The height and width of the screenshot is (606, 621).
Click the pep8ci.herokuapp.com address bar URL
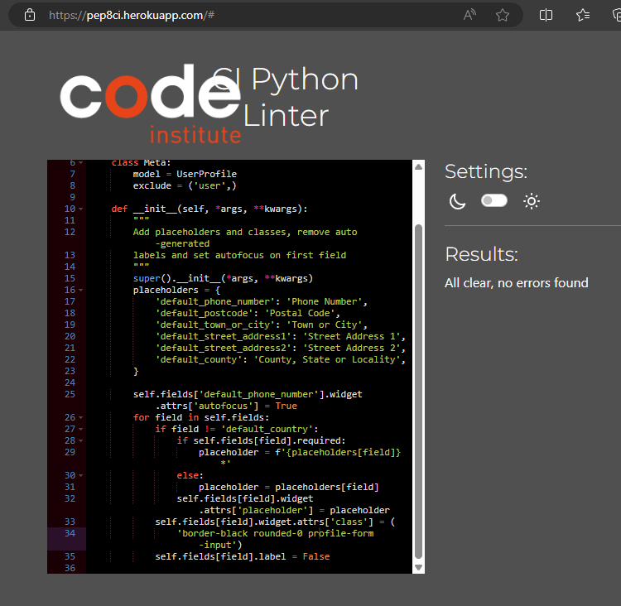coord(131,15)
